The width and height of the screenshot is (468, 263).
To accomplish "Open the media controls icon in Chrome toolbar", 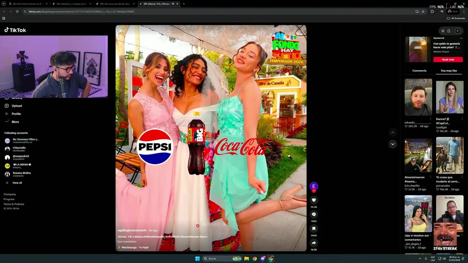I will (442, 11).
